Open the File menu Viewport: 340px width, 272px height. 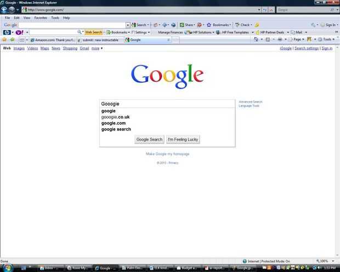pos(7,18)
